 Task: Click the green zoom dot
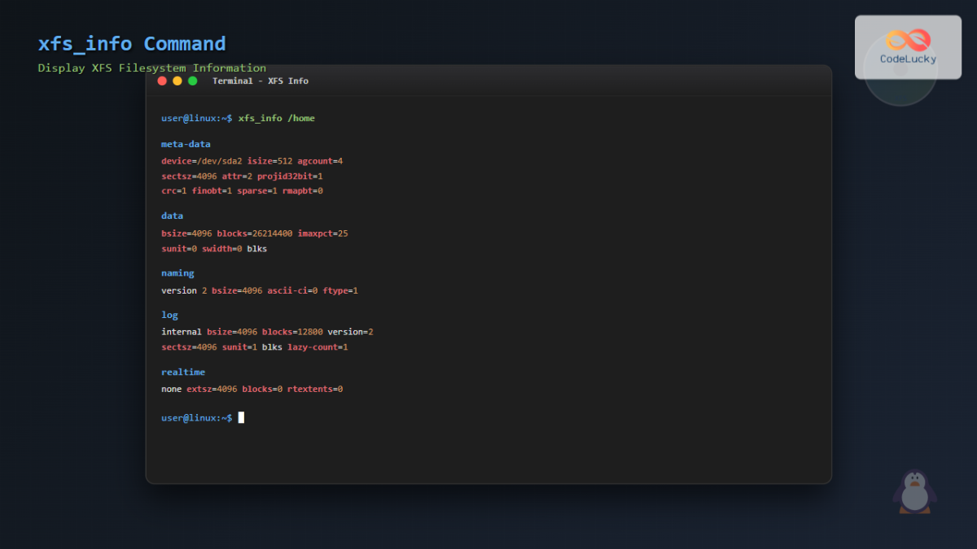(193, 81)
